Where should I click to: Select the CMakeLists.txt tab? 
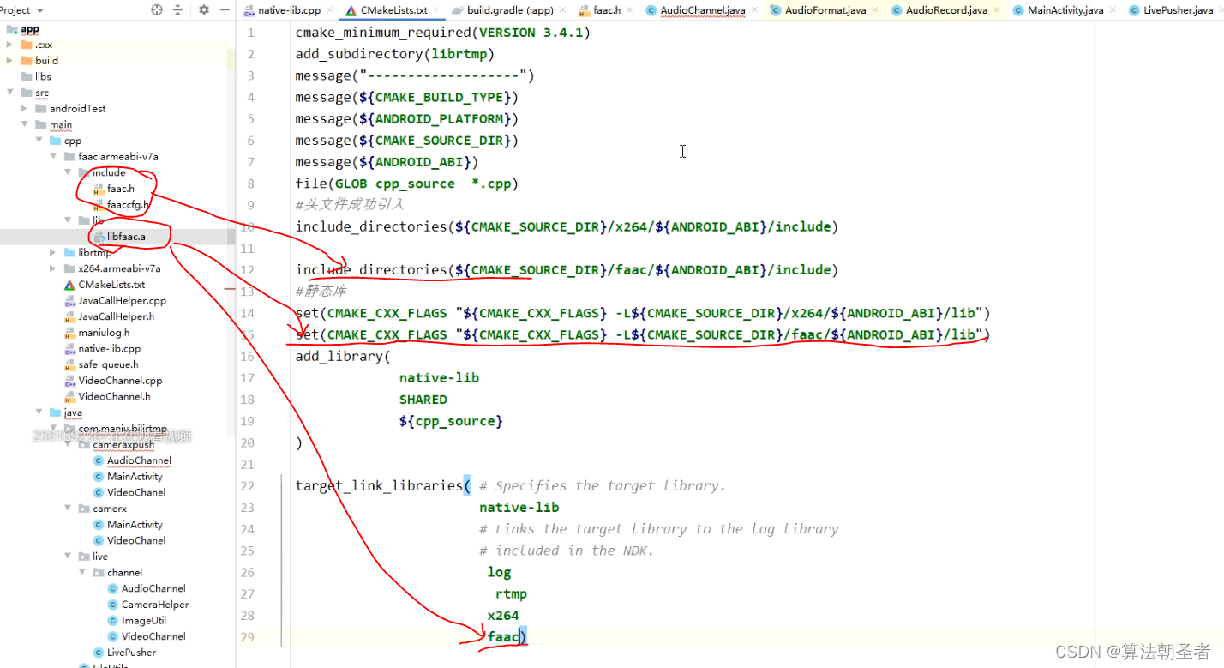(393, 10)
